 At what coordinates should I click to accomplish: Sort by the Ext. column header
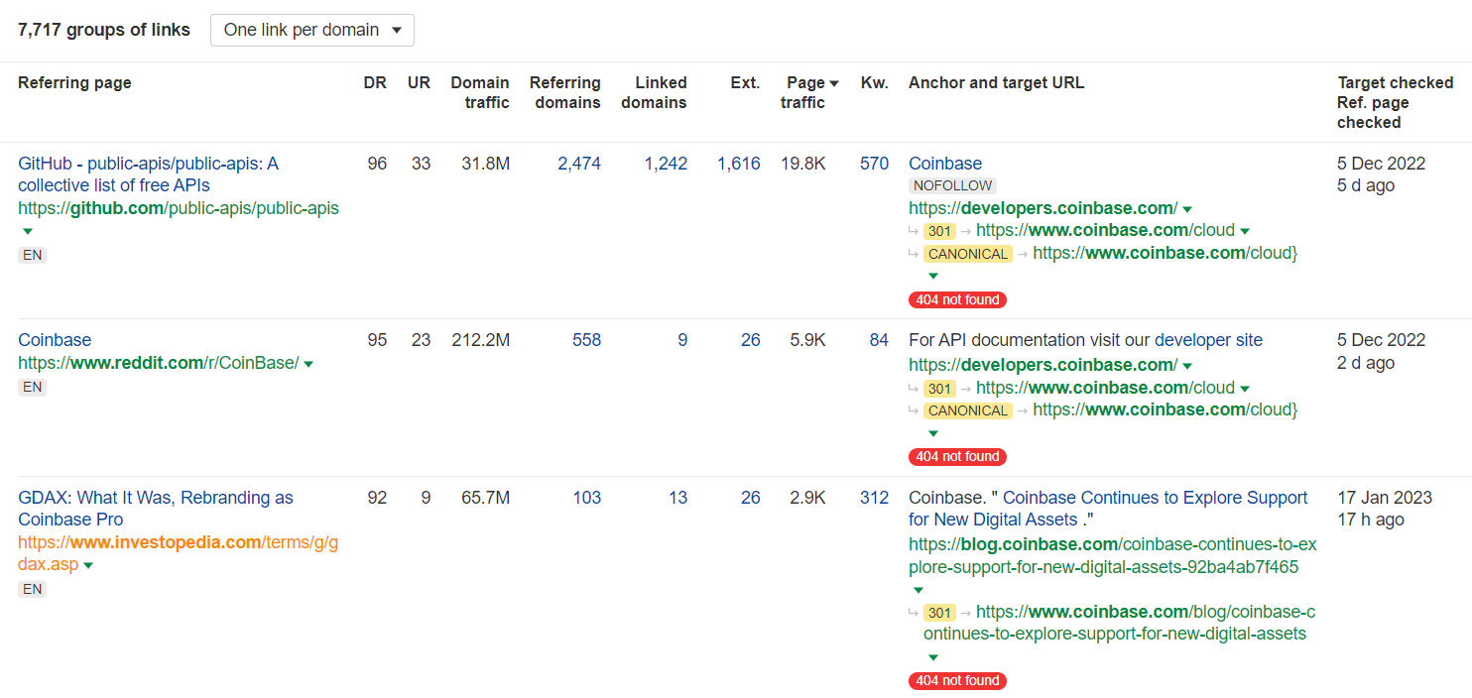pyautogui.click(x=745, y=82)
